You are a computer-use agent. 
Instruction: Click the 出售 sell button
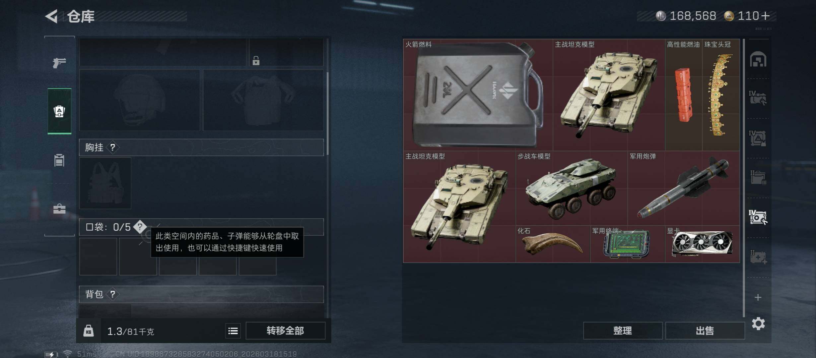tap(705, 331)
